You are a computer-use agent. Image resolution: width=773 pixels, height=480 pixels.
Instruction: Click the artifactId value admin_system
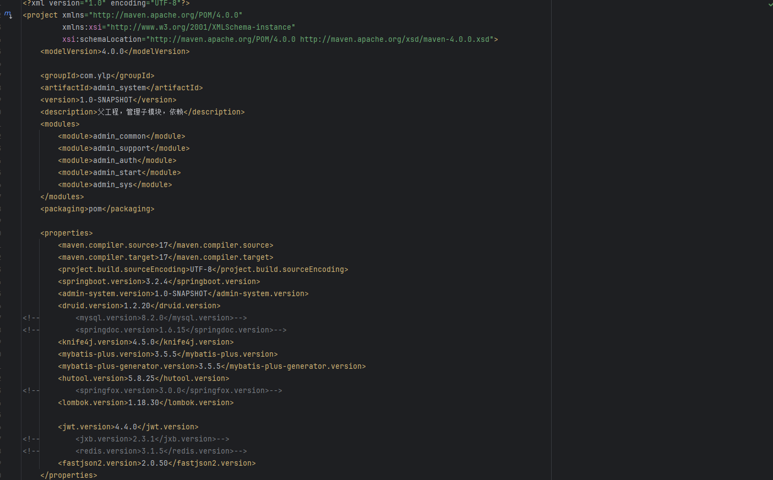(119, 88)
